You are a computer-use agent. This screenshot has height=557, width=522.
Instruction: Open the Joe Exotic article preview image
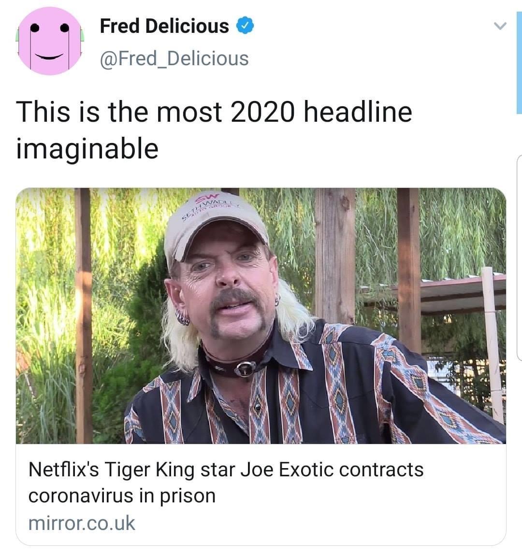click(261, 316)
